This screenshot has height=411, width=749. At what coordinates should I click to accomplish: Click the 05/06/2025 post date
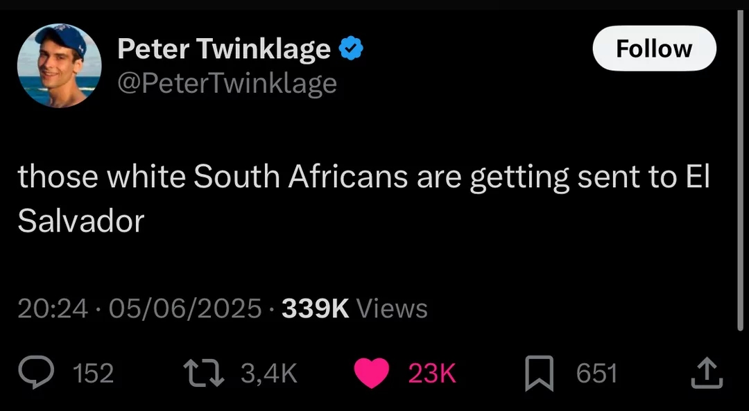[185, 308]
